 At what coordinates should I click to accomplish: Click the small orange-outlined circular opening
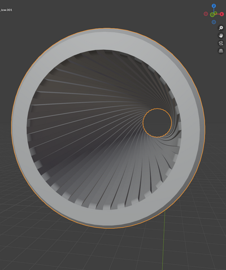point(157,123)
